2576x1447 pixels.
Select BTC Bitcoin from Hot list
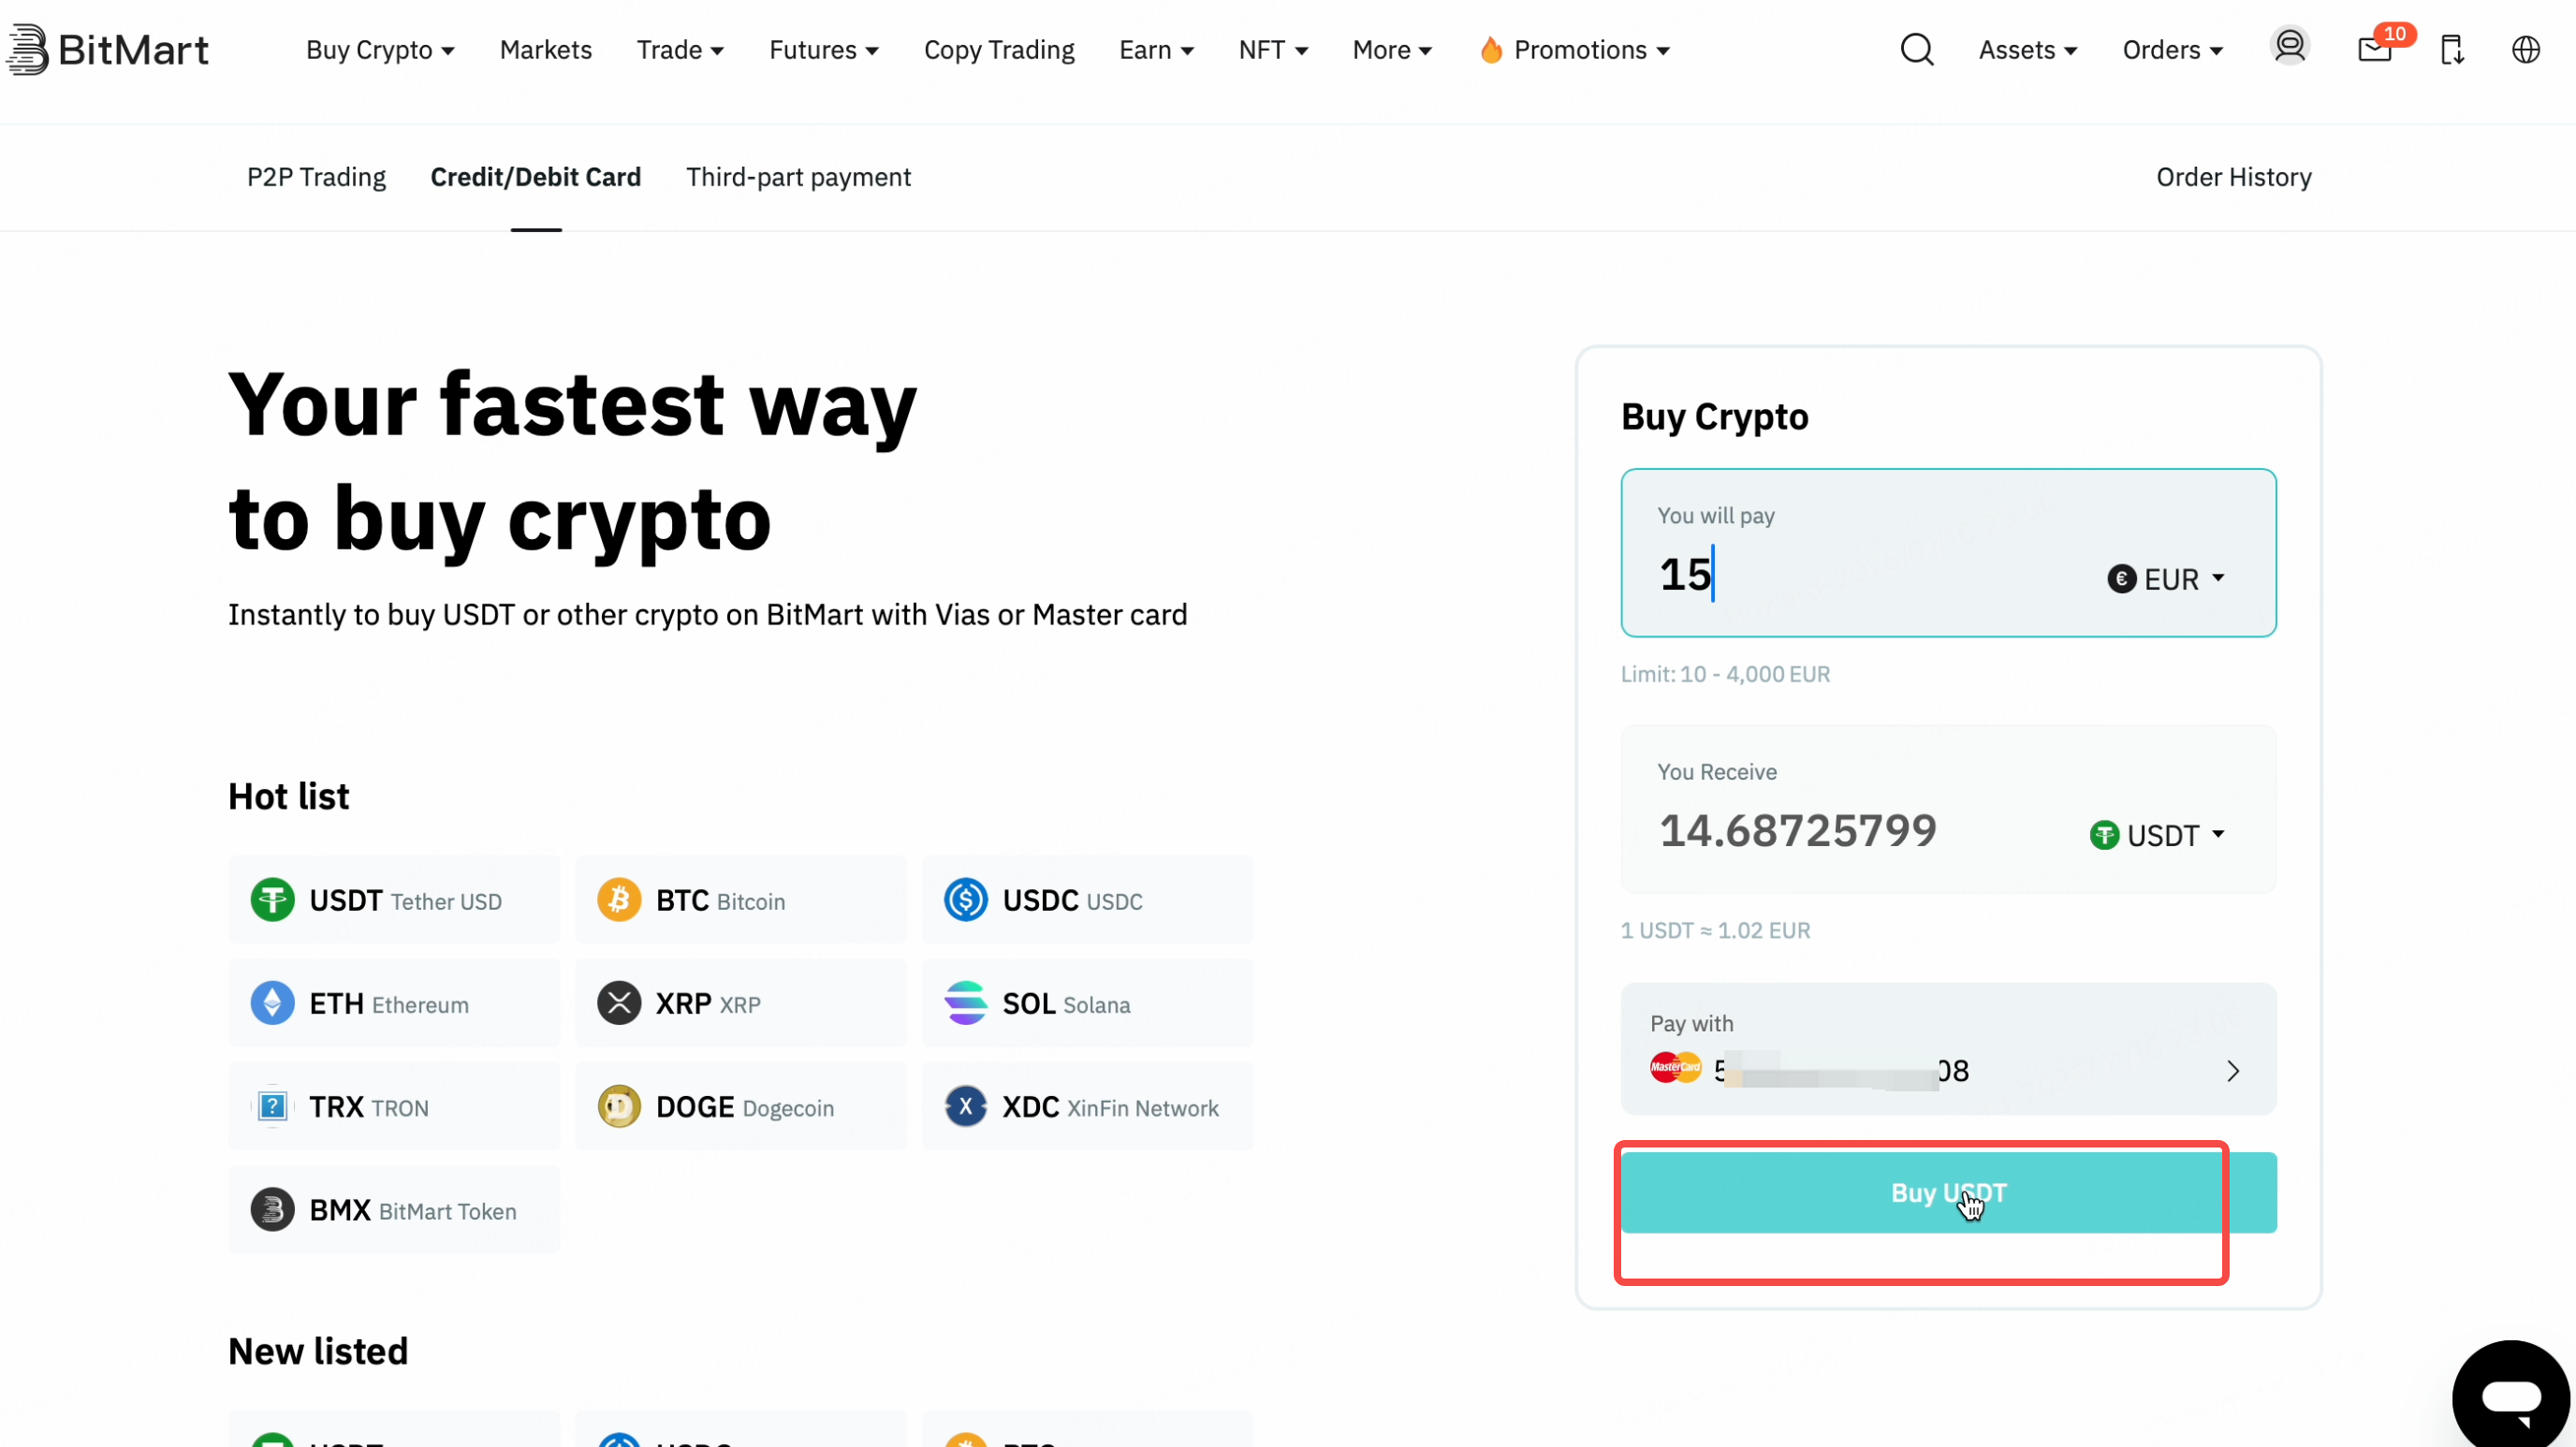click(x=740, y=900)
